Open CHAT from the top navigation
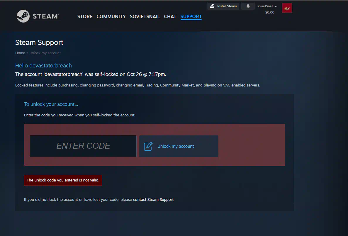The image size is (348, 236). tap(170, 16)
